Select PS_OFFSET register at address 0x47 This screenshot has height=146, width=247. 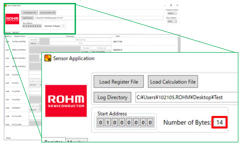16,100
